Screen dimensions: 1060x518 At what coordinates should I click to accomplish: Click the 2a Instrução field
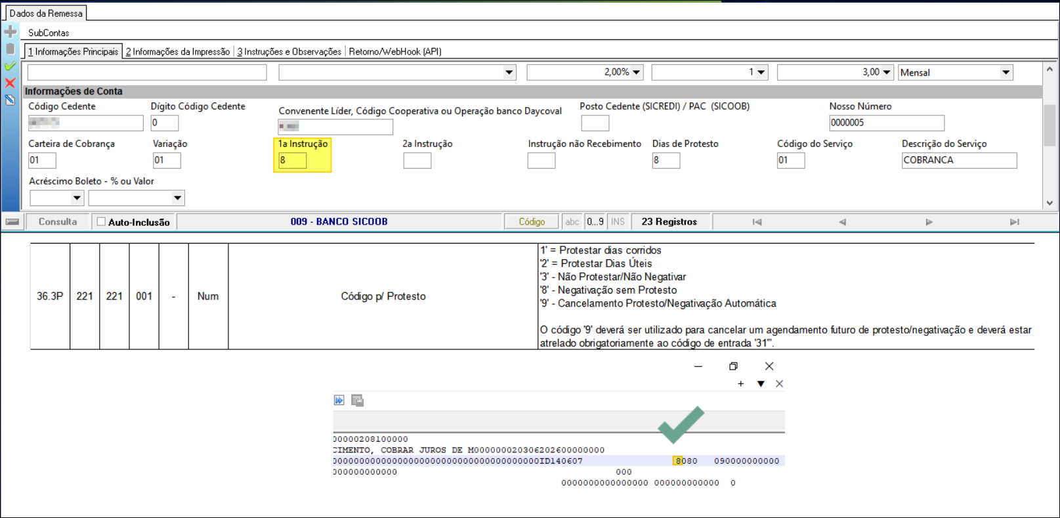point(417,160)
